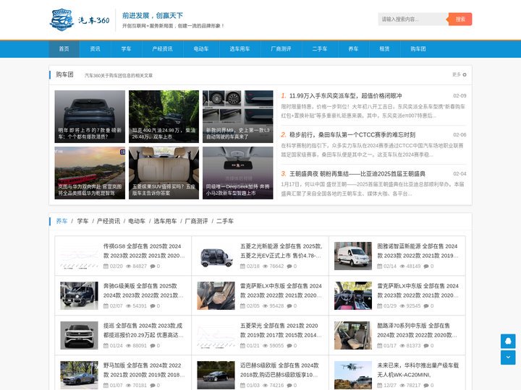Open thumbnail about 坦克400 双车上市
This screenshot has width=521, height=390.
point(164,116)
